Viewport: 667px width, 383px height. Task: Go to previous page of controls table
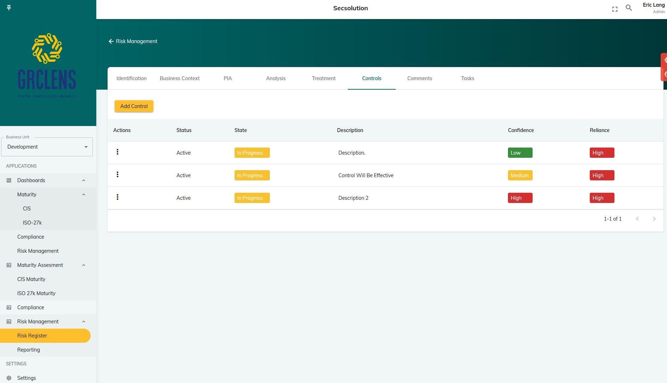pos(637,219)
